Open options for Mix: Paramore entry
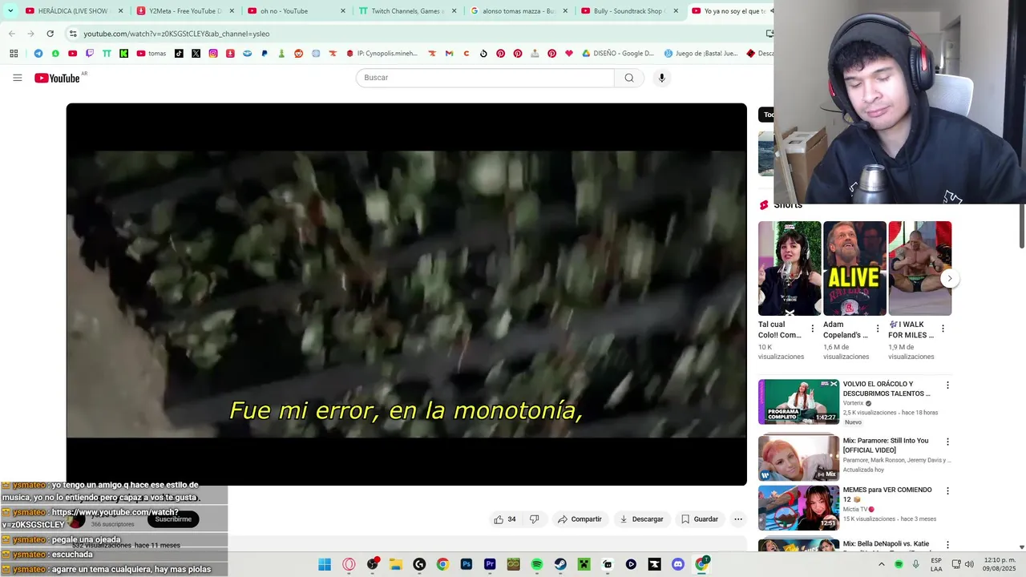Viewport: 1026px width, 577px height. tap(947, 442)
